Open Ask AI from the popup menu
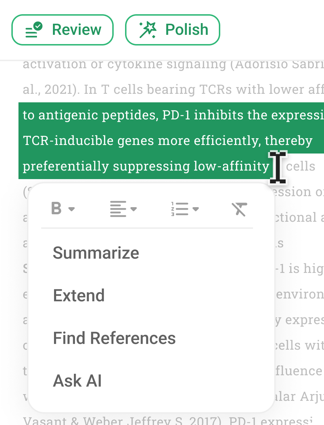Screen dimensions: 324x425 click(x=77, y=381)
